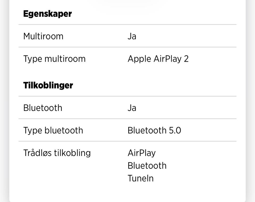Click the Tilkoblinger section heading
The width and height of the screenshot is (255, 202).
(48, 86)
